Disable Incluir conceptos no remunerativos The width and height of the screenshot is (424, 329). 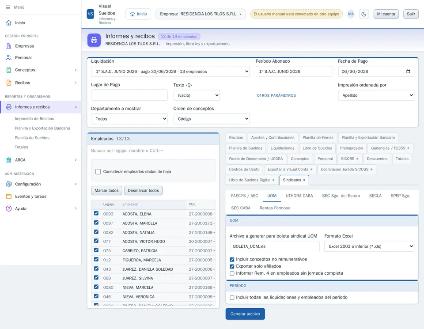pos(232,260)
